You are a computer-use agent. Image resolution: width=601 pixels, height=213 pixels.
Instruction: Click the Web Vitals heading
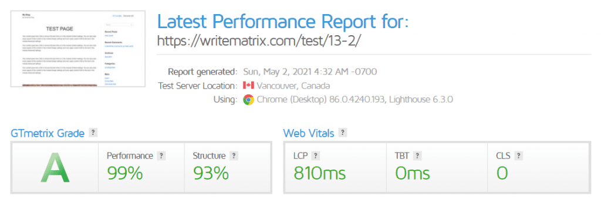click(309, 133)
